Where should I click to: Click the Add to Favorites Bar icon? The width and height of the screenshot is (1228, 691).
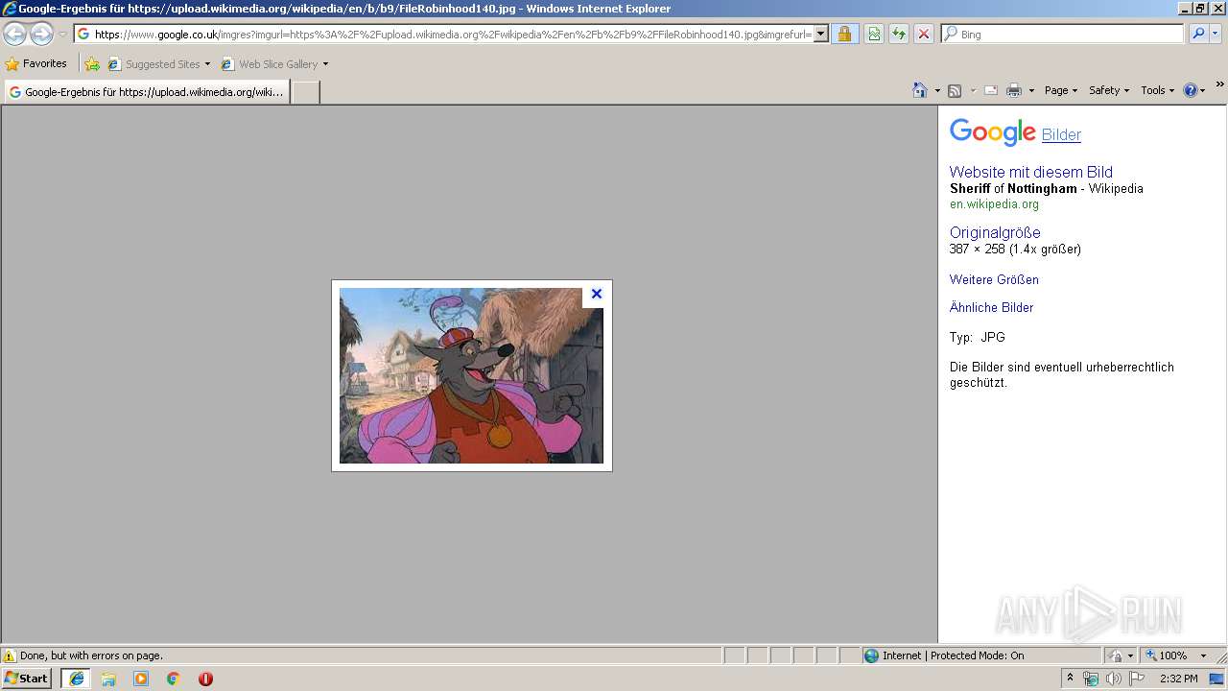pos(92,64)
